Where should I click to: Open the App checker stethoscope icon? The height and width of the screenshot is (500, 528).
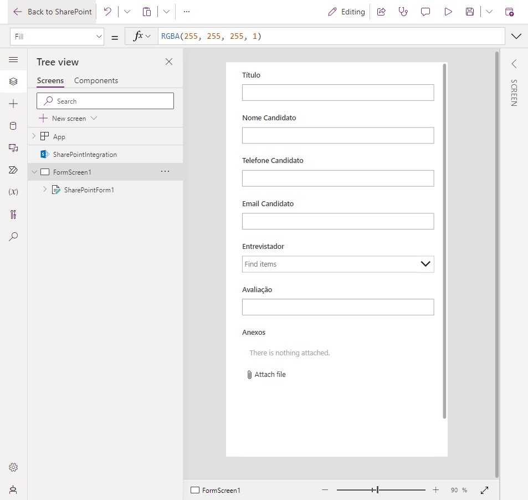coord(403,12)
